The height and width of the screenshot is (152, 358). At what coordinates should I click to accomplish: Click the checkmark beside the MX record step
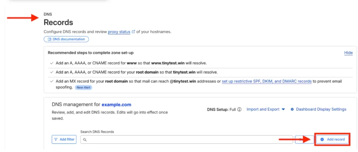coord(52,81)
